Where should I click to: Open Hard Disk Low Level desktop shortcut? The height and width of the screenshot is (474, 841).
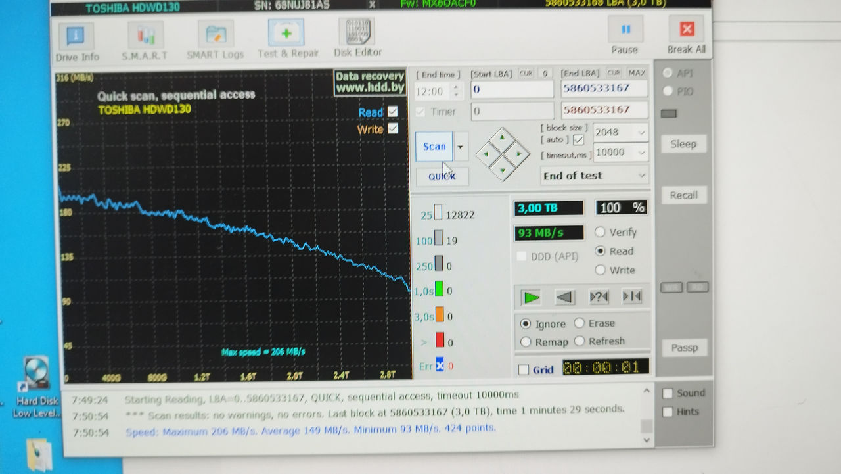(36, 387)
